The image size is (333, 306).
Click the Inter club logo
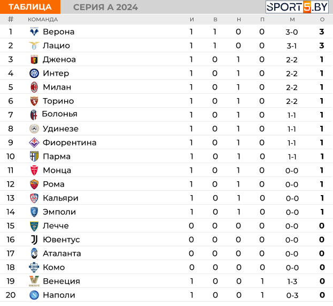[x=34, y=73]
